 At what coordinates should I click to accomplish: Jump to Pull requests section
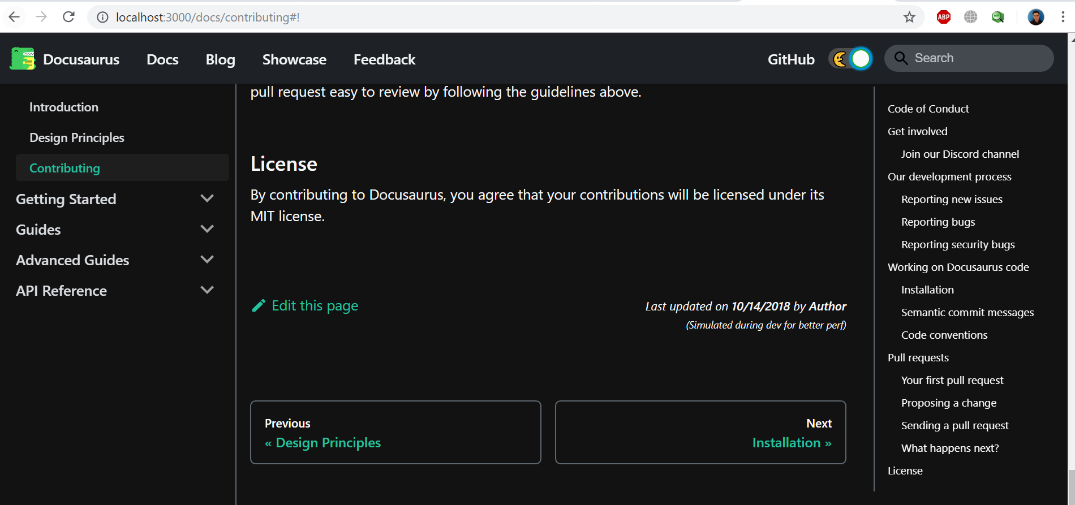click(x=918, y=357)
